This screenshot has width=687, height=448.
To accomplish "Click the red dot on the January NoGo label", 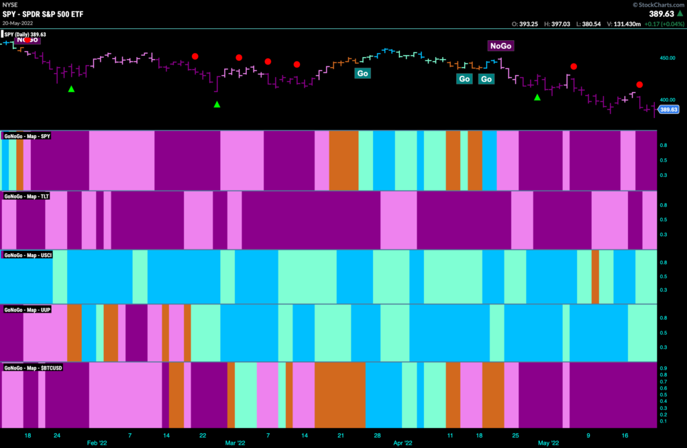I will click(x=28, y=40).
